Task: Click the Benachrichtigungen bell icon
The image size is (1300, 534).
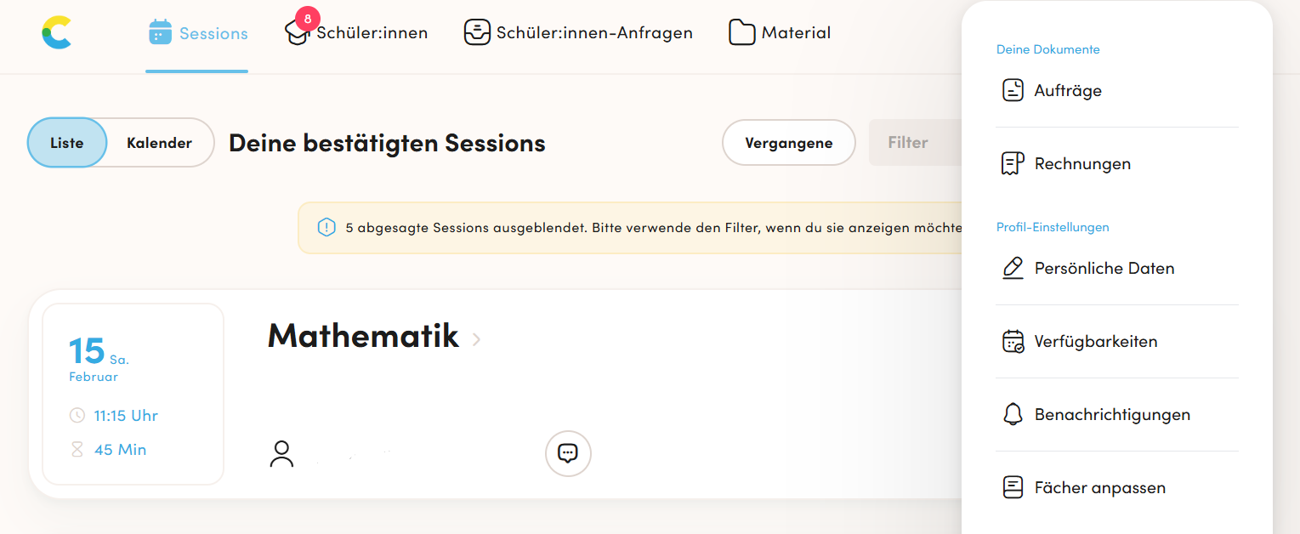Action: (x=1013, y=414)
